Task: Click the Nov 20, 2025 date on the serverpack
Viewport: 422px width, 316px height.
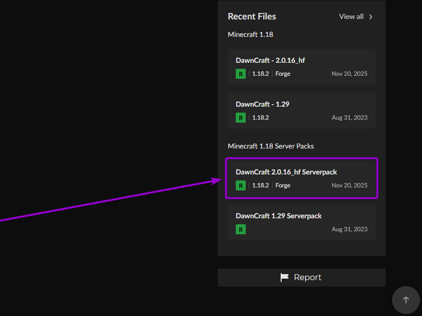Action: click(x=350, y=185)
